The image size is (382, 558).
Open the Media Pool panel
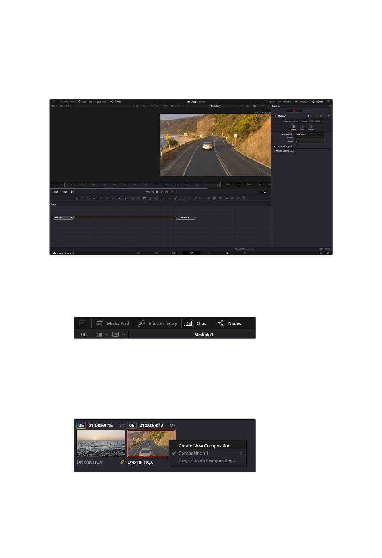tap(112, 323)
